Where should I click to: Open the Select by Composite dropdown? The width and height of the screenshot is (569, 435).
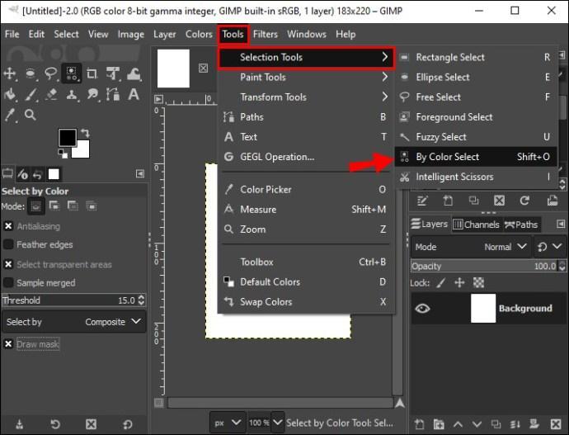tap(74, 322)
